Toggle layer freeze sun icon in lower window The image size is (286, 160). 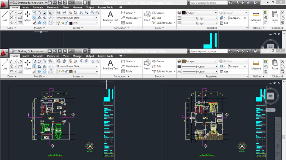(63, 72)
